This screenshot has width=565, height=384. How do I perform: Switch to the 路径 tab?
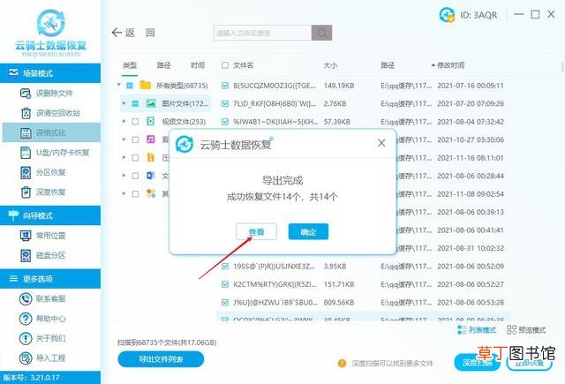(163, 65)
